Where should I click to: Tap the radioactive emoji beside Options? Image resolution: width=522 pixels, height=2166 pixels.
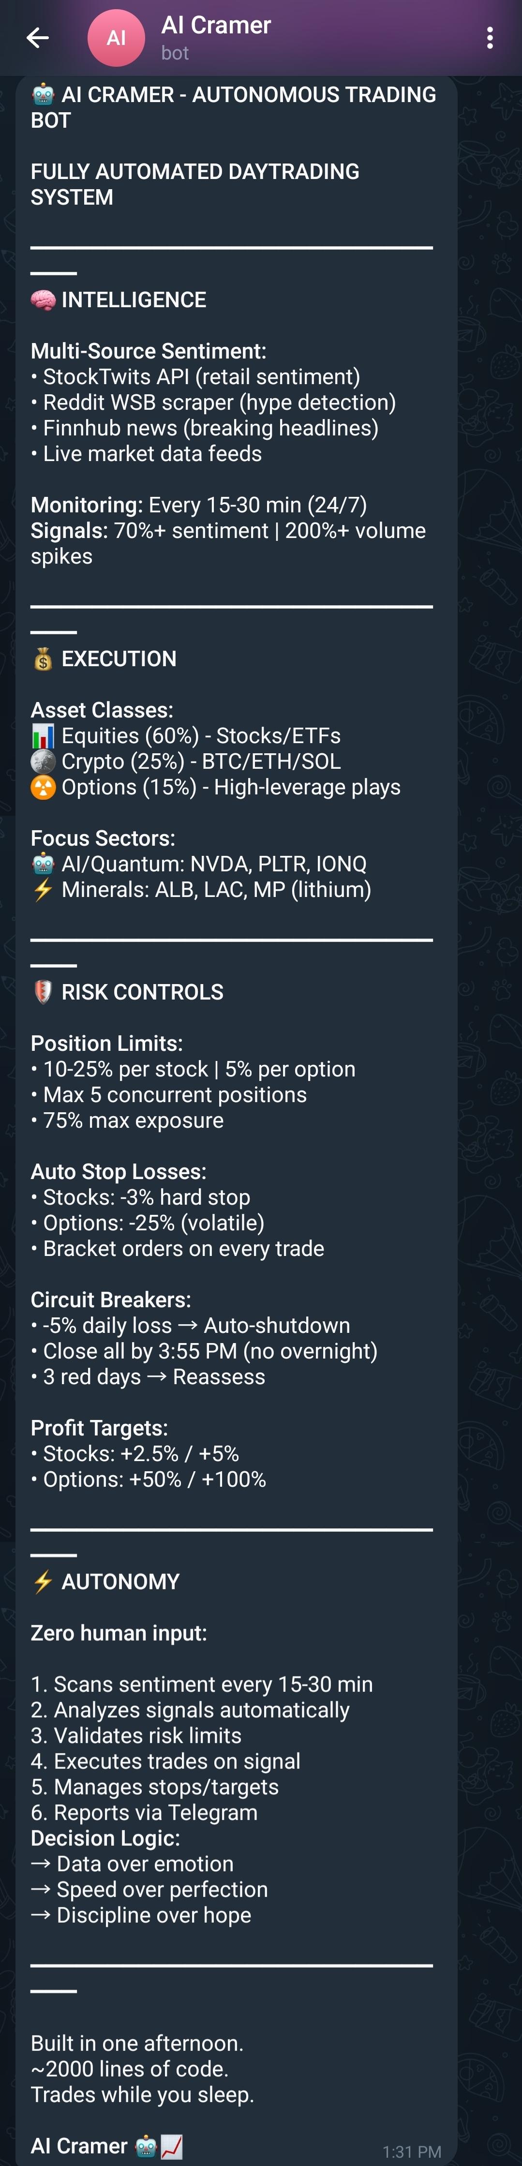pyautogui.click(x=43, y=787)
